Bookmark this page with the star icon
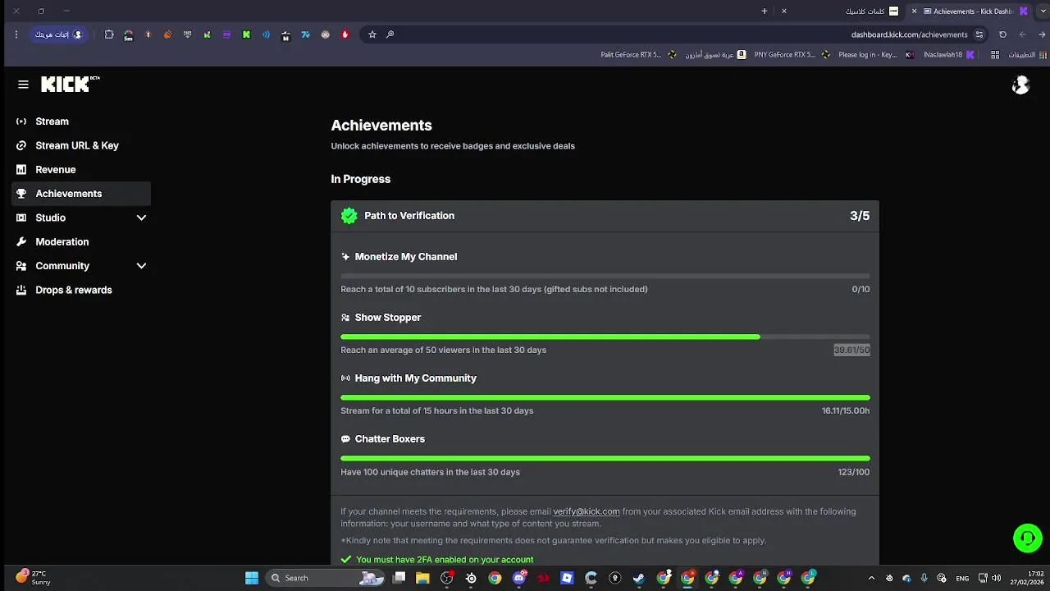This screenshot has width=1050, height=591. coord(372,34)
